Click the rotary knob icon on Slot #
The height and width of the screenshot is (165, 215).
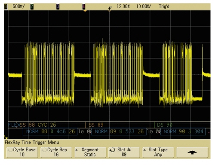[112, 150]
